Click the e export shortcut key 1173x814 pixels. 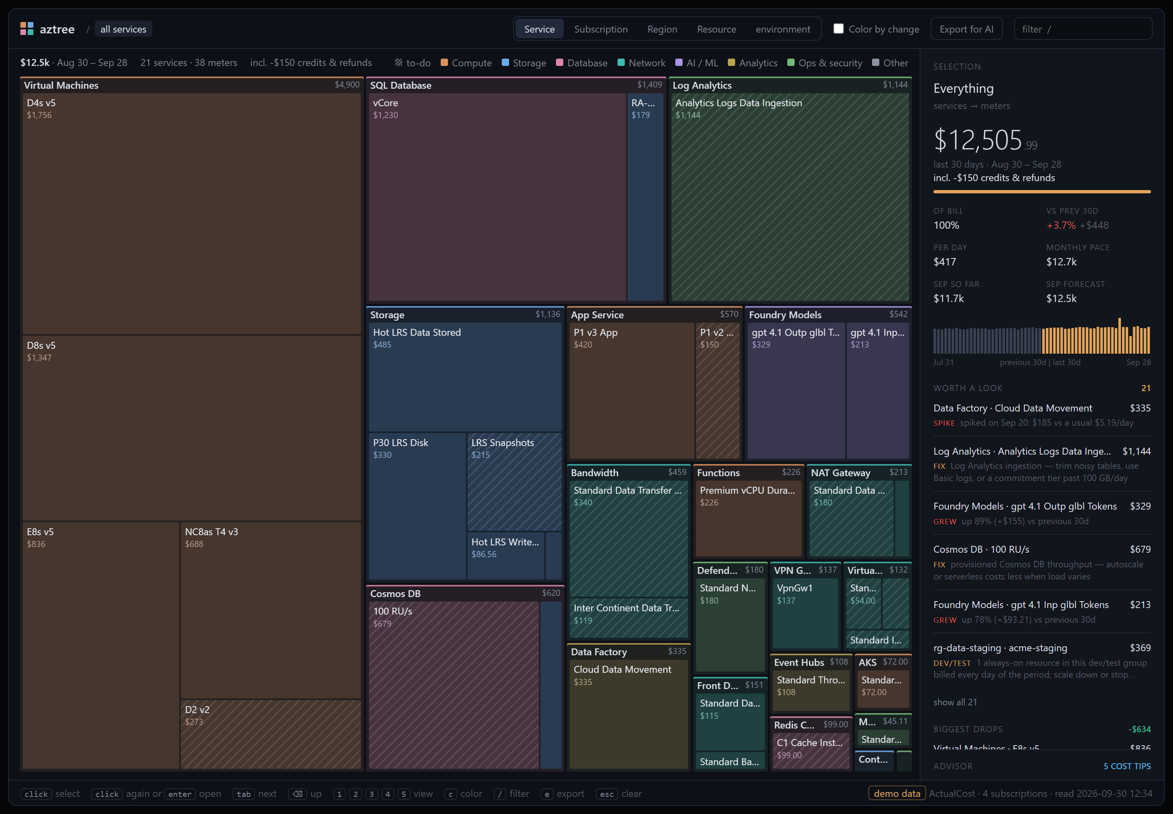click(x=547, y=794)
